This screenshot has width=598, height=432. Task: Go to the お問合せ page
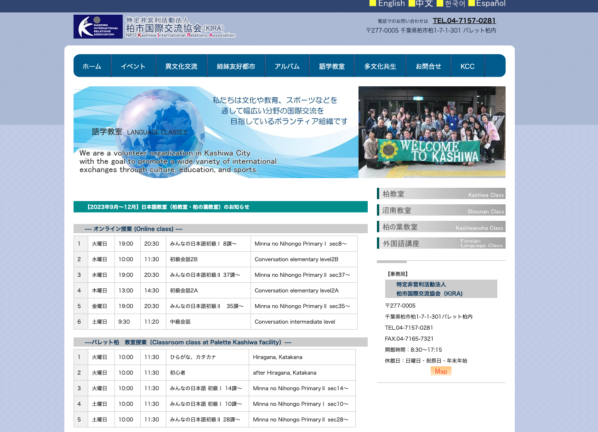click(428, 66)
